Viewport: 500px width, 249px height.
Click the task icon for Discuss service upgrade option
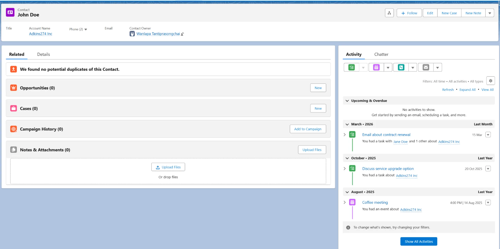[x=352, y=168]
